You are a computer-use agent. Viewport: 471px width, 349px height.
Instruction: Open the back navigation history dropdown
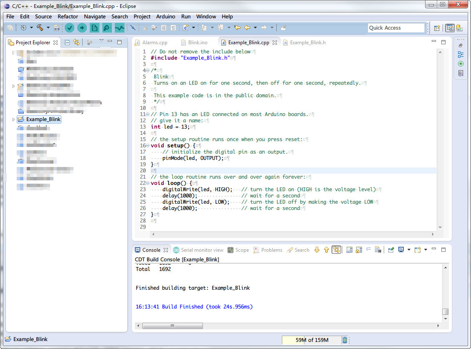click(x=255, y=28)
